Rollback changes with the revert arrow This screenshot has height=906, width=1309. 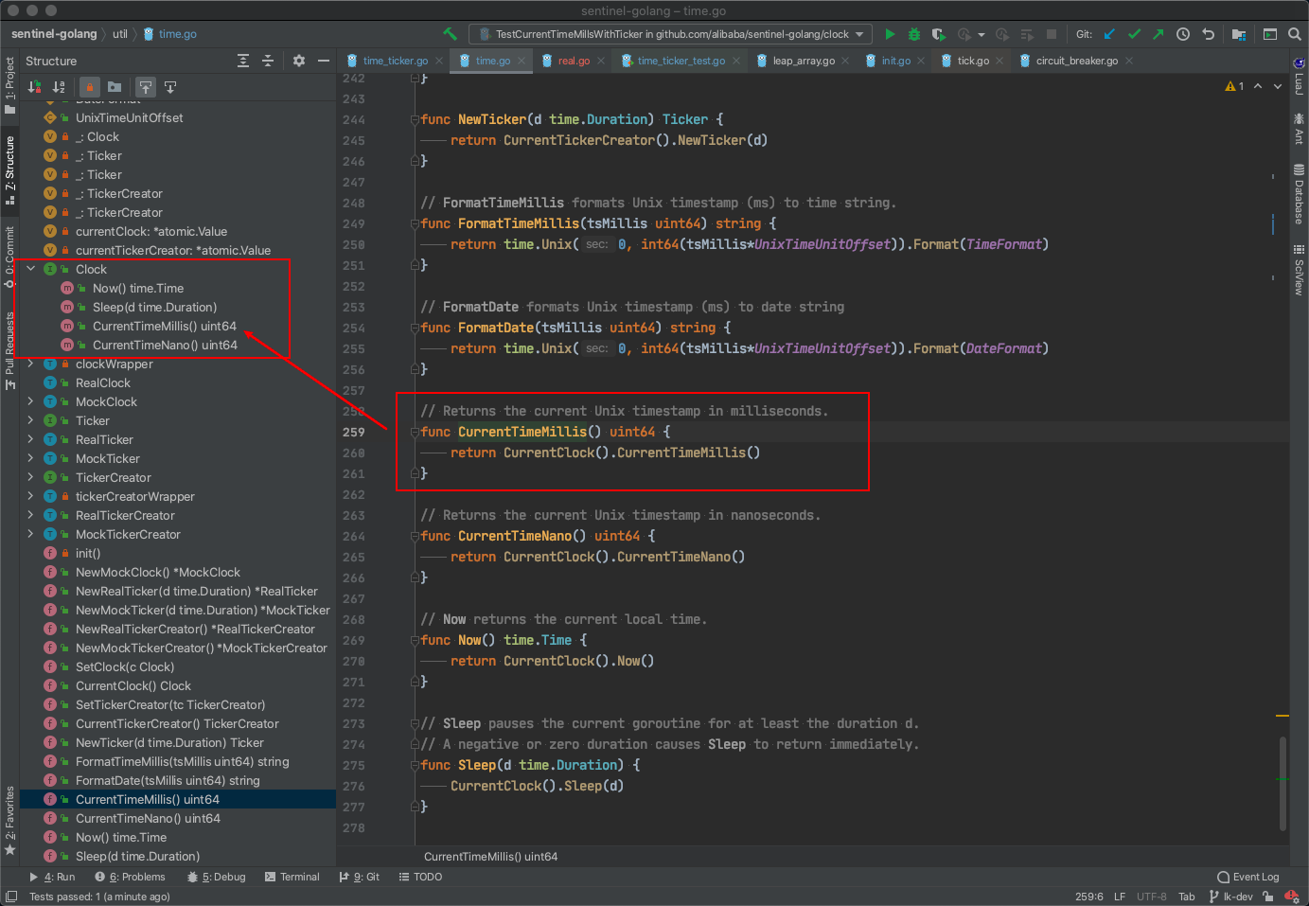(x=1208, y=34)
